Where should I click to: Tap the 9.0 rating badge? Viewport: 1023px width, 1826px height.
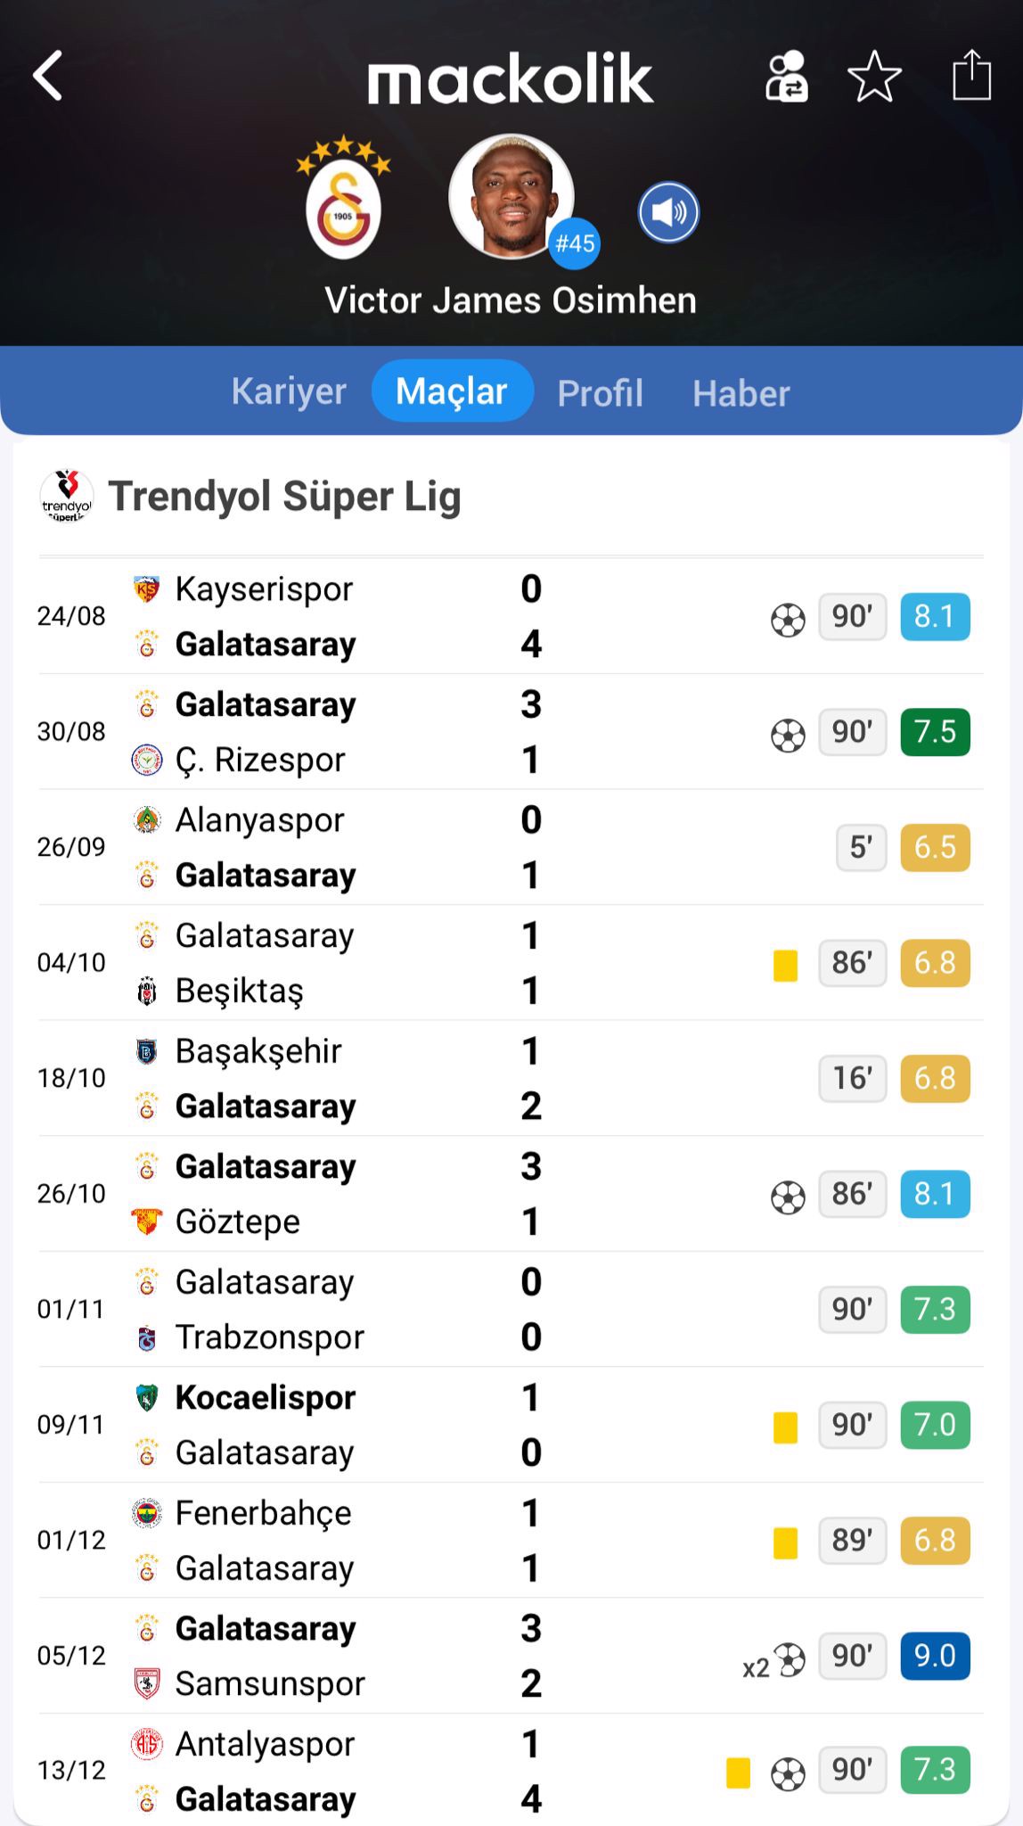click(x=935, y=1656)
